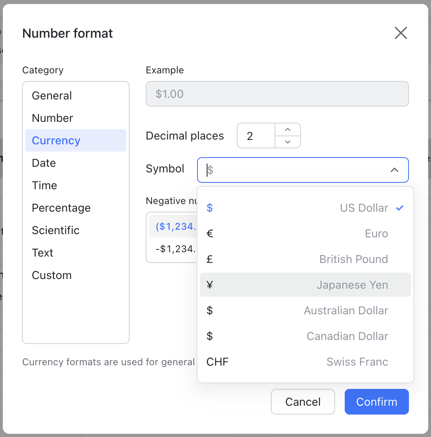Choose the Percentage category
The image size is (431, 437).
[x=61, y=208]
